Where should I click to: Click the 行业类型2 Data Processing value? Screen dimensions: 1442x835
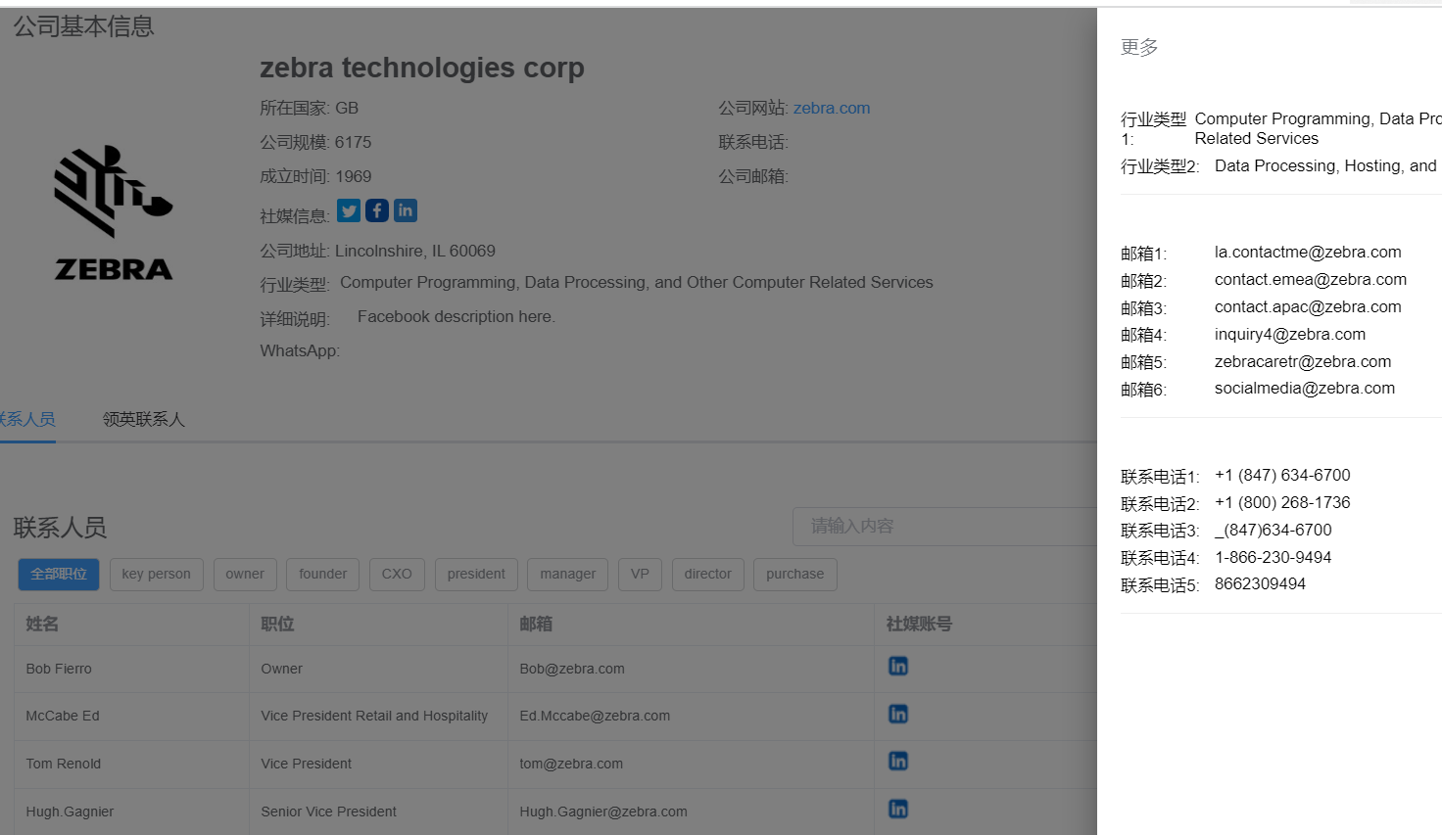1327,166
